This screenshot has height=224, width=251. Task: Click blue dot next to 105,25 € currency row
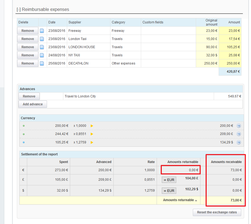tap(24, 142)
